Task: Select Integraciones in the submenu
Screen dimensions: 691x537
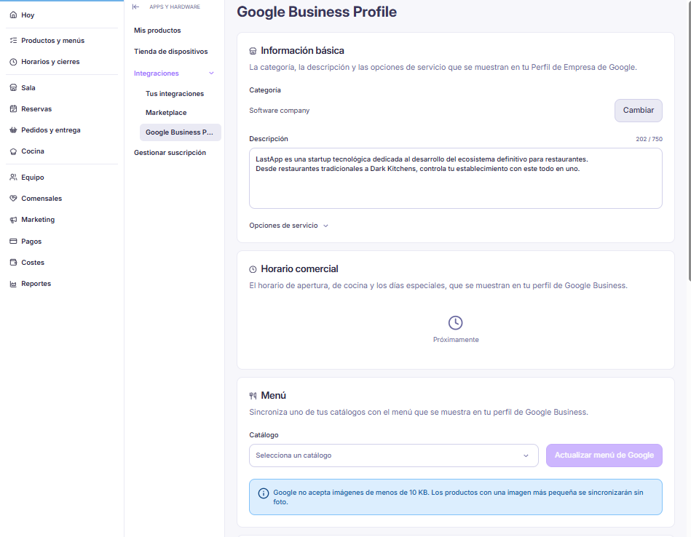Action: coord(157,73)
